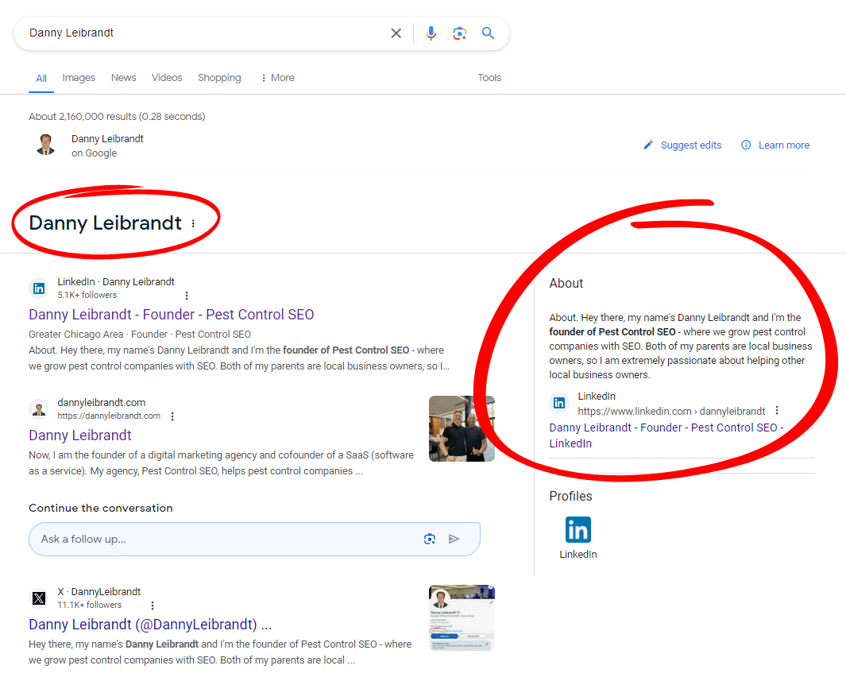Screen dimensions: 846x681
Task: Click 'Greater Chicago Area · Founder' snippet line
Action: (140, 334)
